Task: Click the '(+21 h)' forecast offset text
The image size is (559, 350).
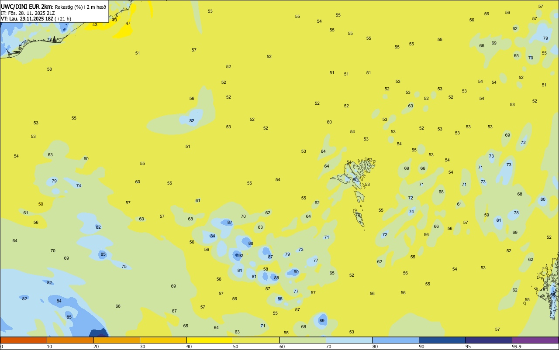Action: coord(63,19)
